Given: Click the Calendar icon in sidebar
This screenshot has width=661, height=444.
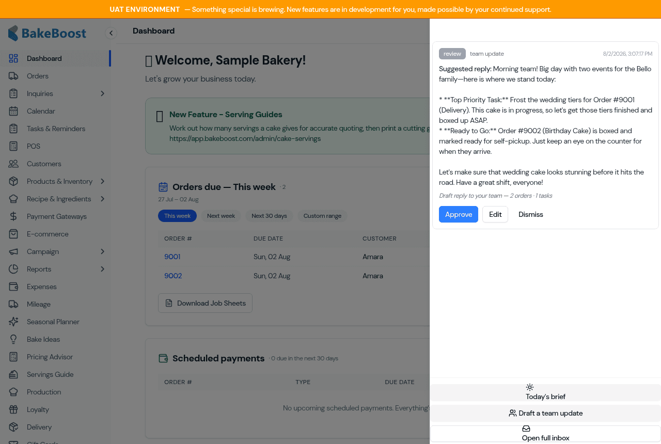Looking at the screenshot, I should pos(13,111).
